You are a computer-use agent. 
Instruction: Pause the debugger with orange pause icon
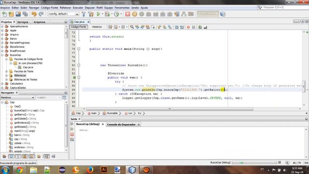pos(135,14)
